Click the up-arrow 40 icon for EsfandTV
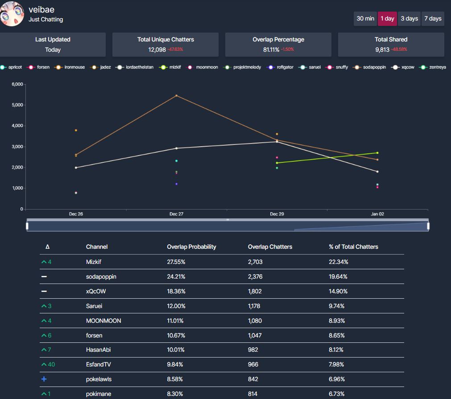451x399 pixels. tap(44, 364)
